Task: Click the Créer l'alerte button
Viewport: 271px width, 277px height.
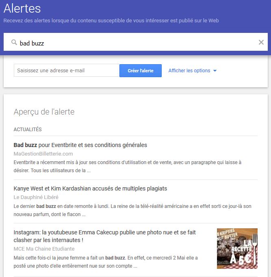Action: pos(141,71)
